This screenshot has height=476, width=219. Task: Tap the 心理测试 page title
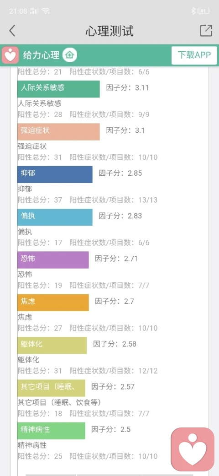coord(109,31)
